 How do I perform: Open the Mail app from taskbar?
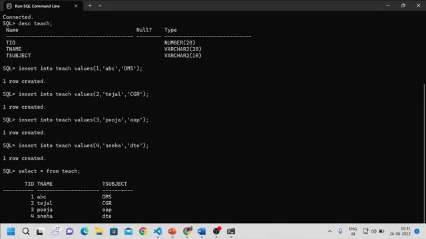(128, 232)
